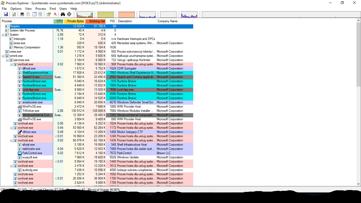Collapse the svchost.exe node with PID 1436
This screenshot has width=361, height=203.
[12, 140]
